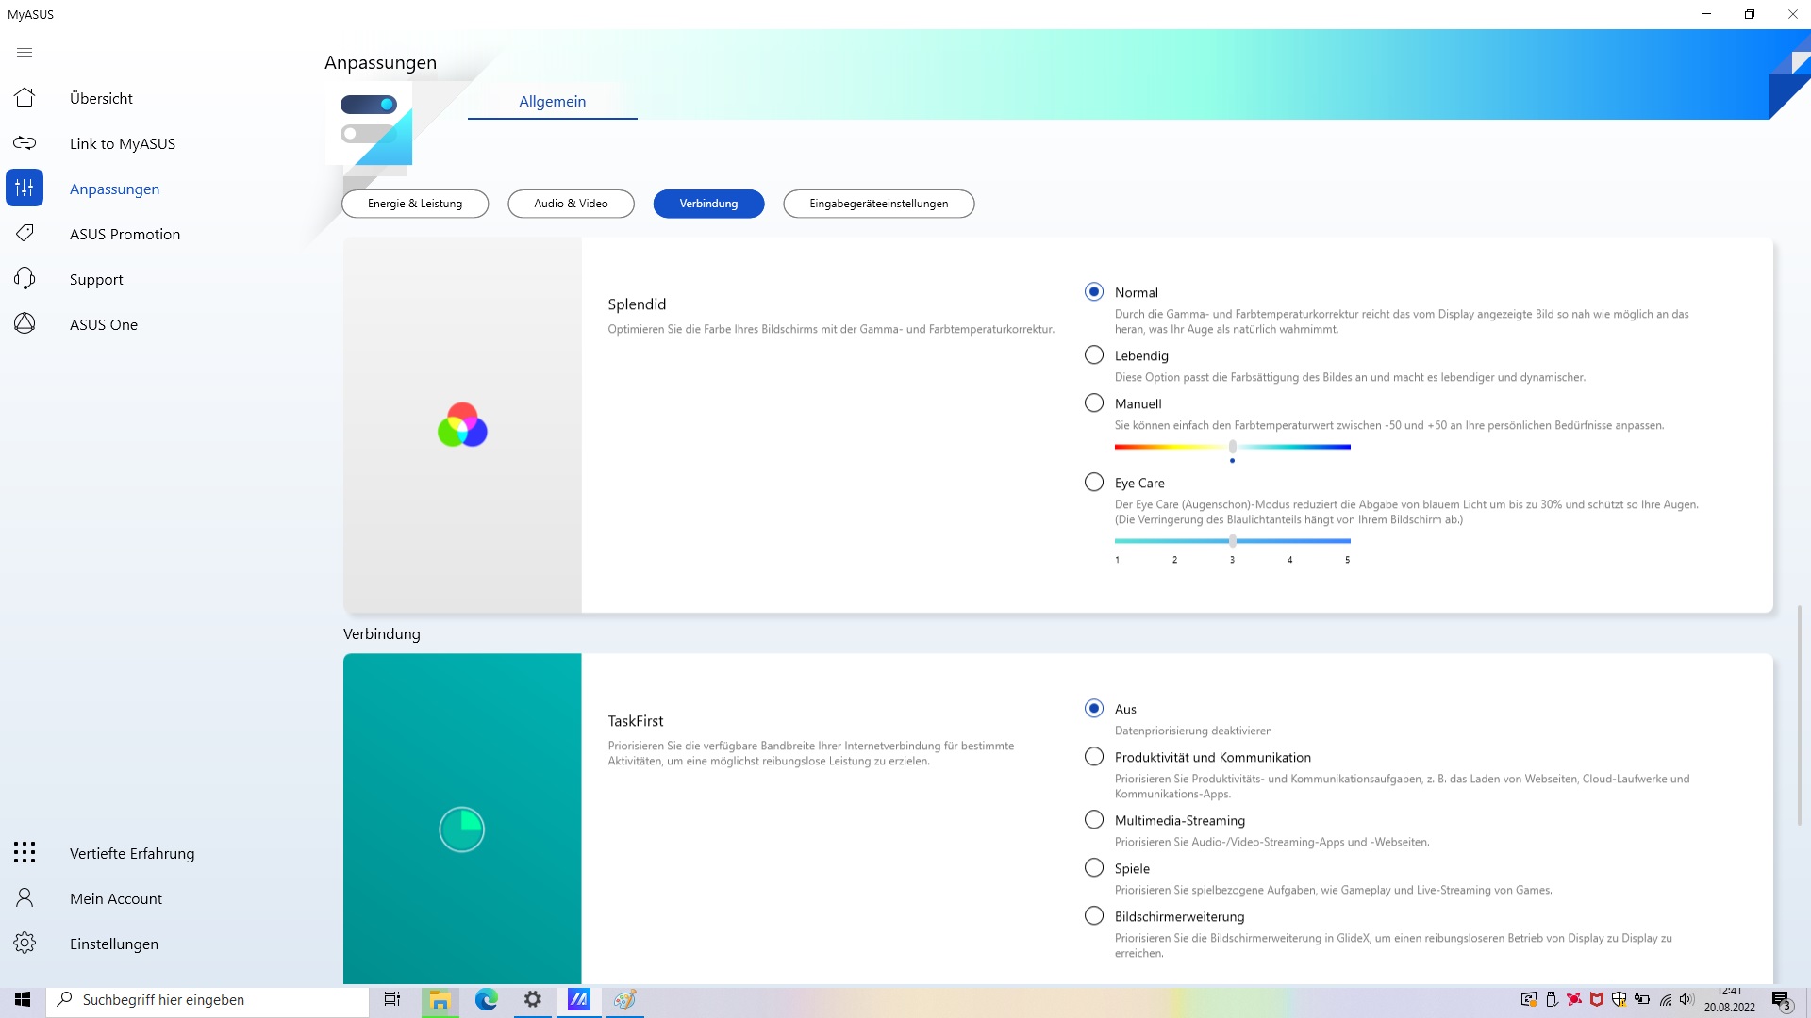The height and width of the screenshot is (1018, 1811).
Task: Click the ASUS One icon
Action: (25, 324)
